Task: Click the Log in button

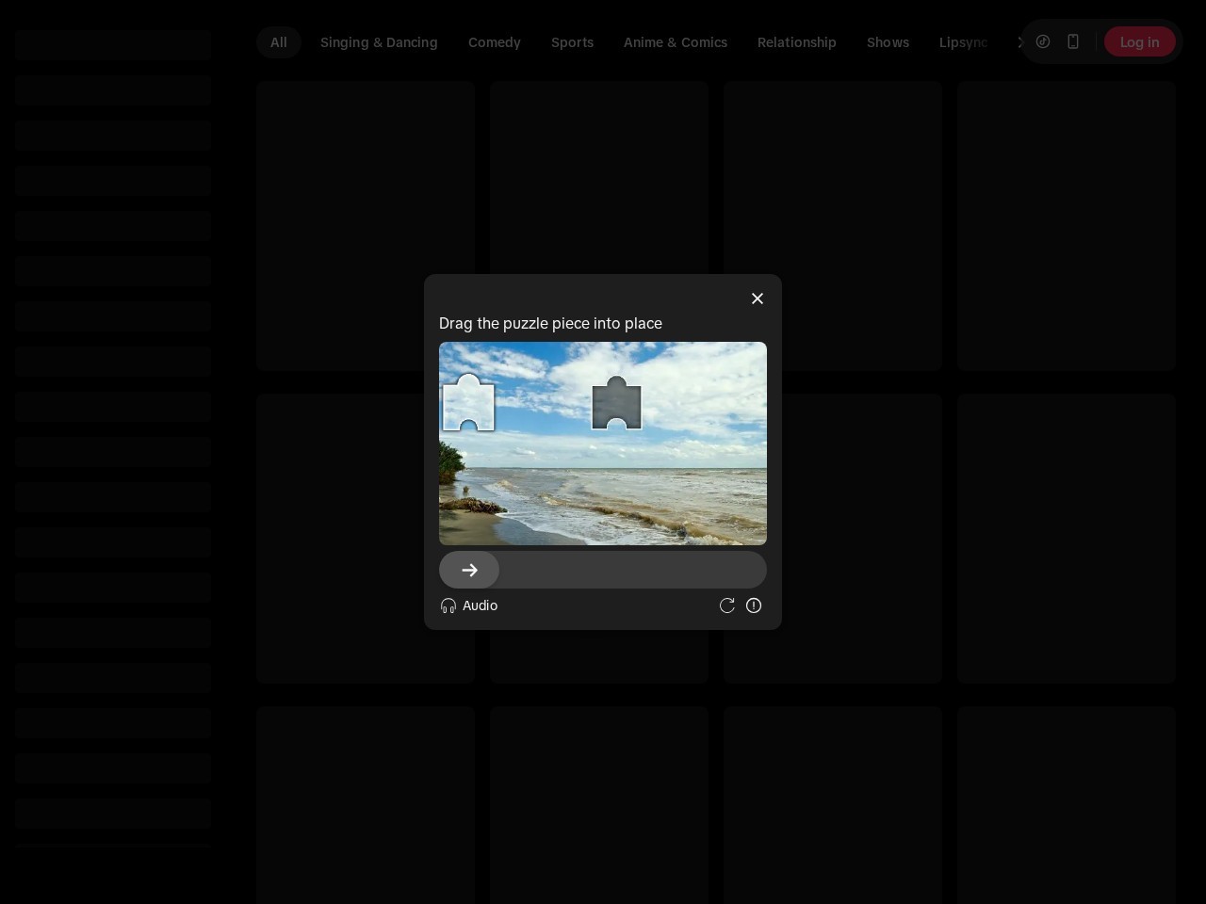Action: coord(1140,41)
